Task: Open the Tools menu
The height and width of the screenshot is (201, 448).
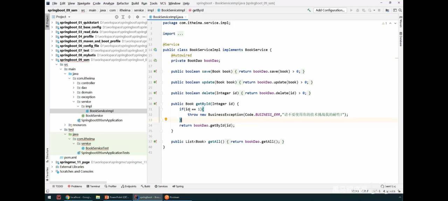Action: (153, 3)
